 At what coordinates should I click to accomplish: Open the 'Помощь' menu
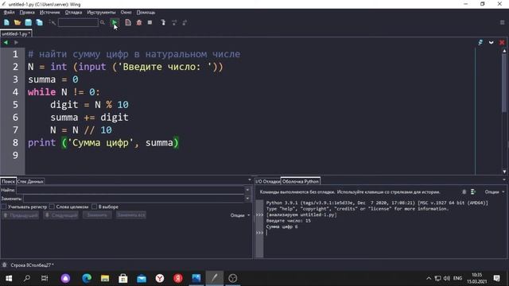point(146,13)
